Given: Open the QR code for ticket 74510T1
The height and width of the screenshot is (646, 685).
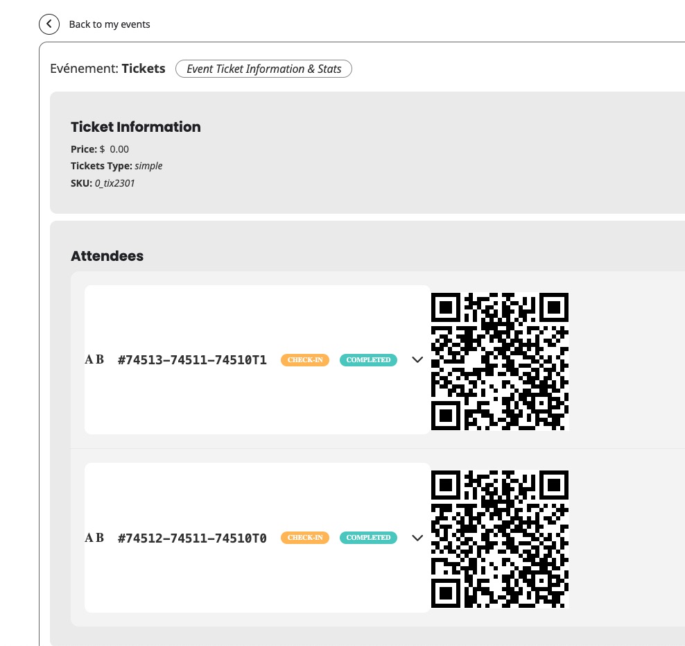Looking at the screenshot, I should pos(499,362).
